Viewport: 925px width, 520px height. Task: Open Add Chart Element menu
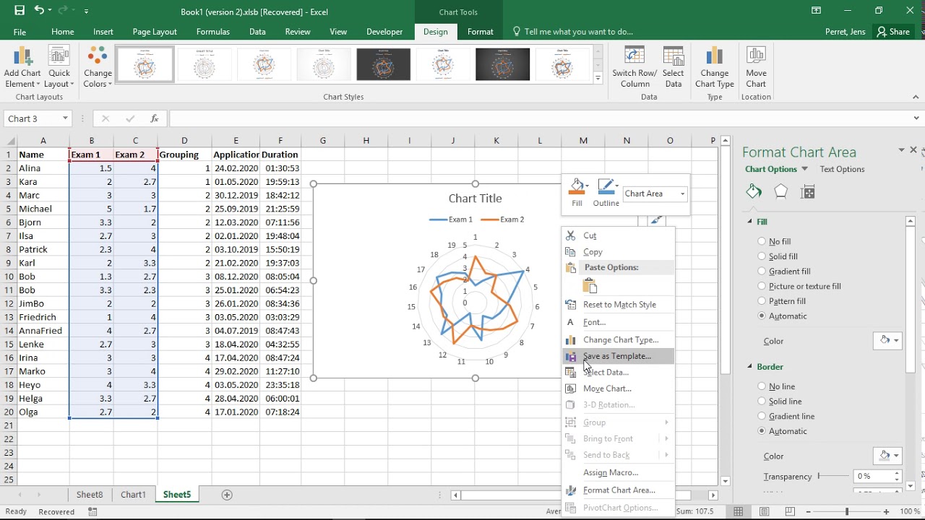click(22, 67)
